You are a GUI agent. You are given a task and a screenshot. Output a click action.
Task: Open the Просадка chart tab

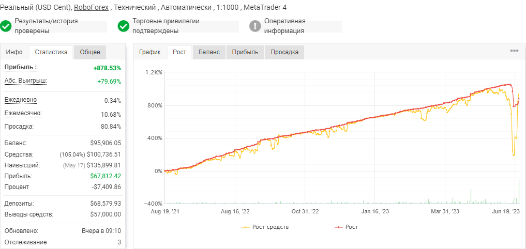[284, 52]
